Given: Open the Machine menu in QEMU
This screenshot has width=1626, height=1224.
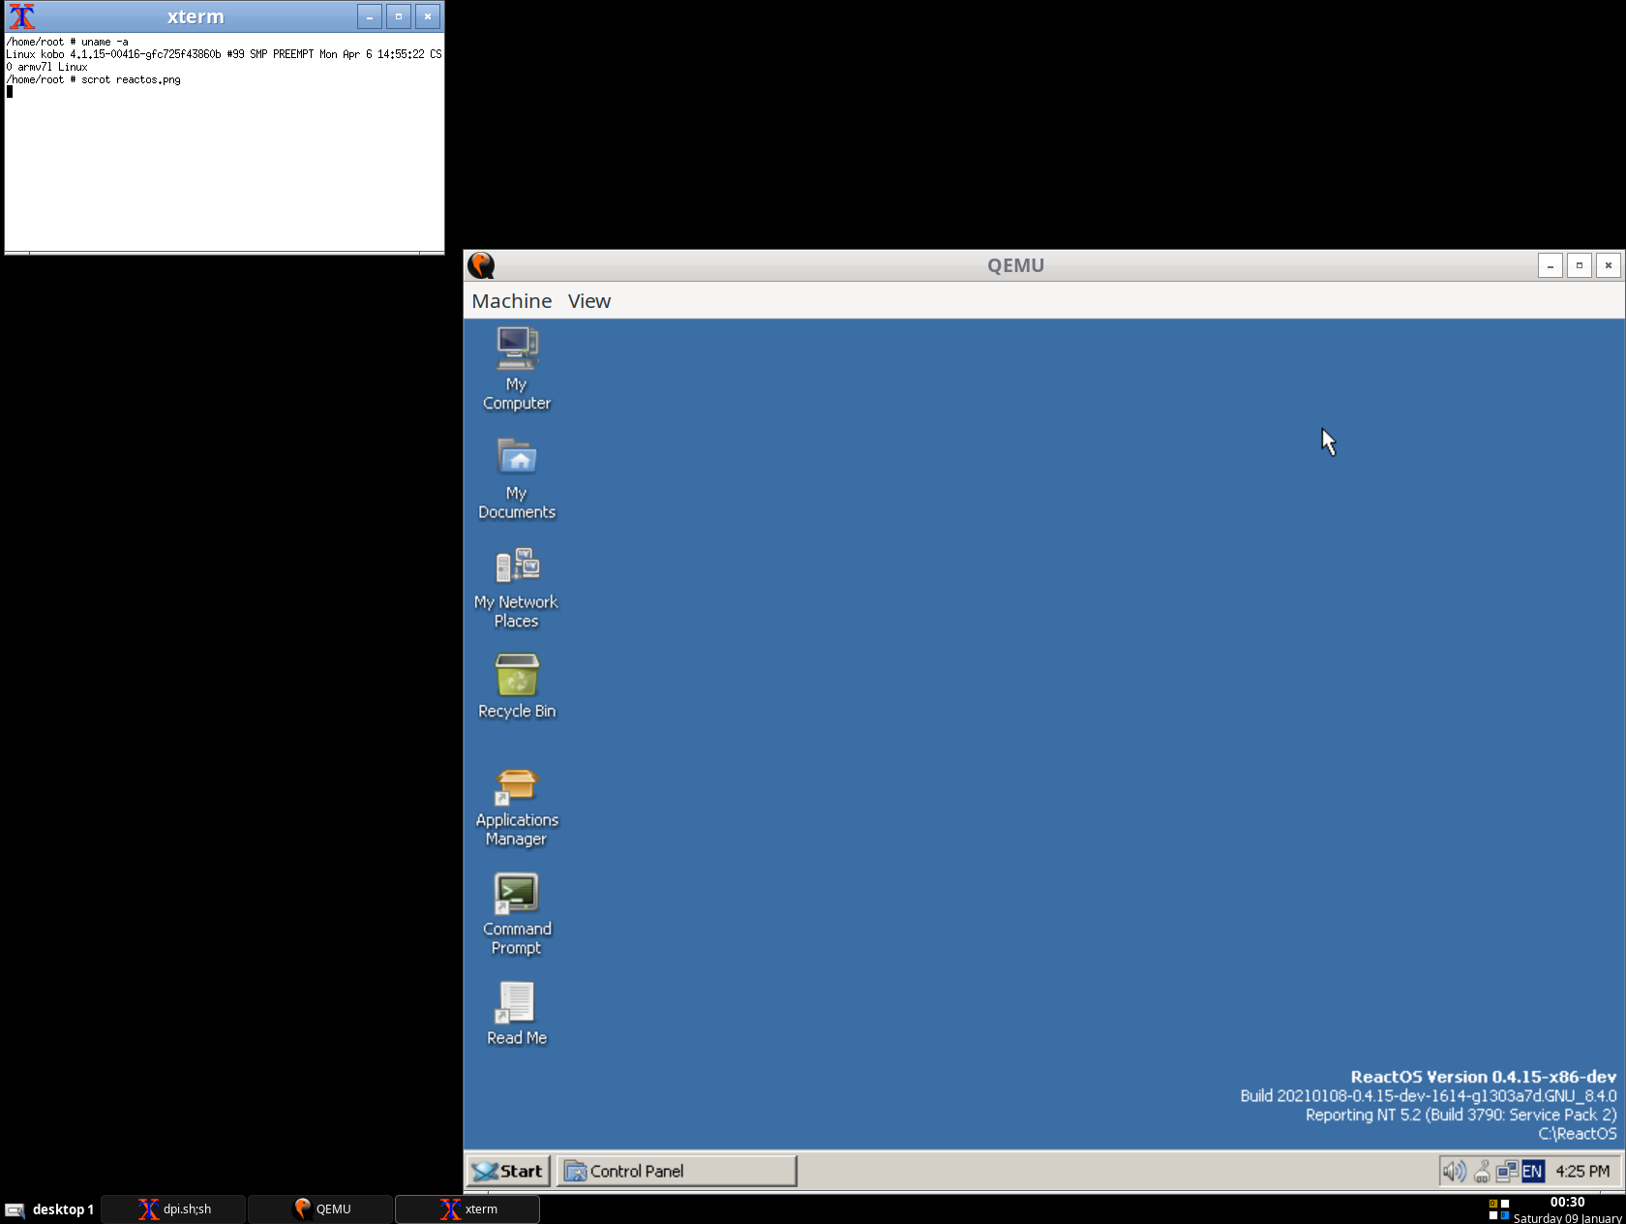Looking at the screenshot, I should [512, 301].
